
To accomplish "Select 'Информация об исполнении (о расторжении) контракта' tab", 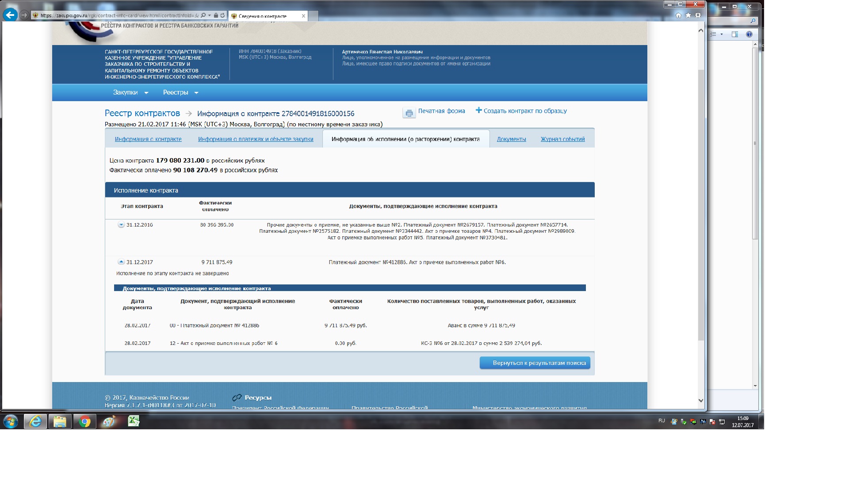I will point(405,139).
